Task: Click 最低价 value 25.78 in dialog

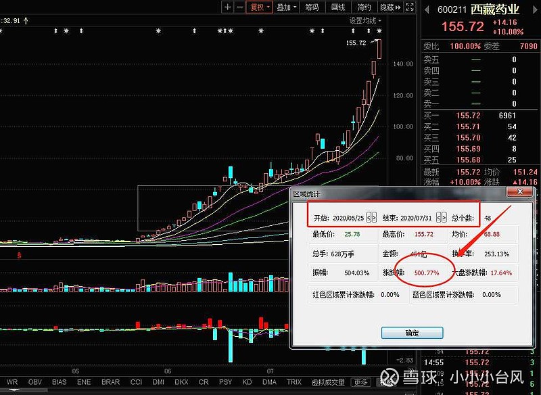Action: (352, 234)
